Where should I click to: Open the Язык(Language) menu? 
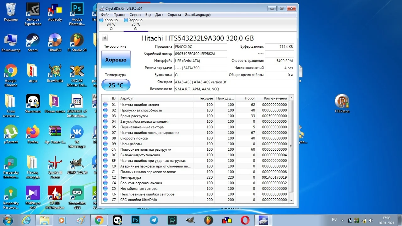[x=198, y=15]
